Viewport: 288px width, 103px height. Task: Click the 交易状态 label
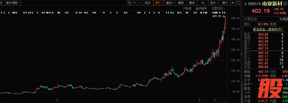pyautogui.click(x=250, y=19)
